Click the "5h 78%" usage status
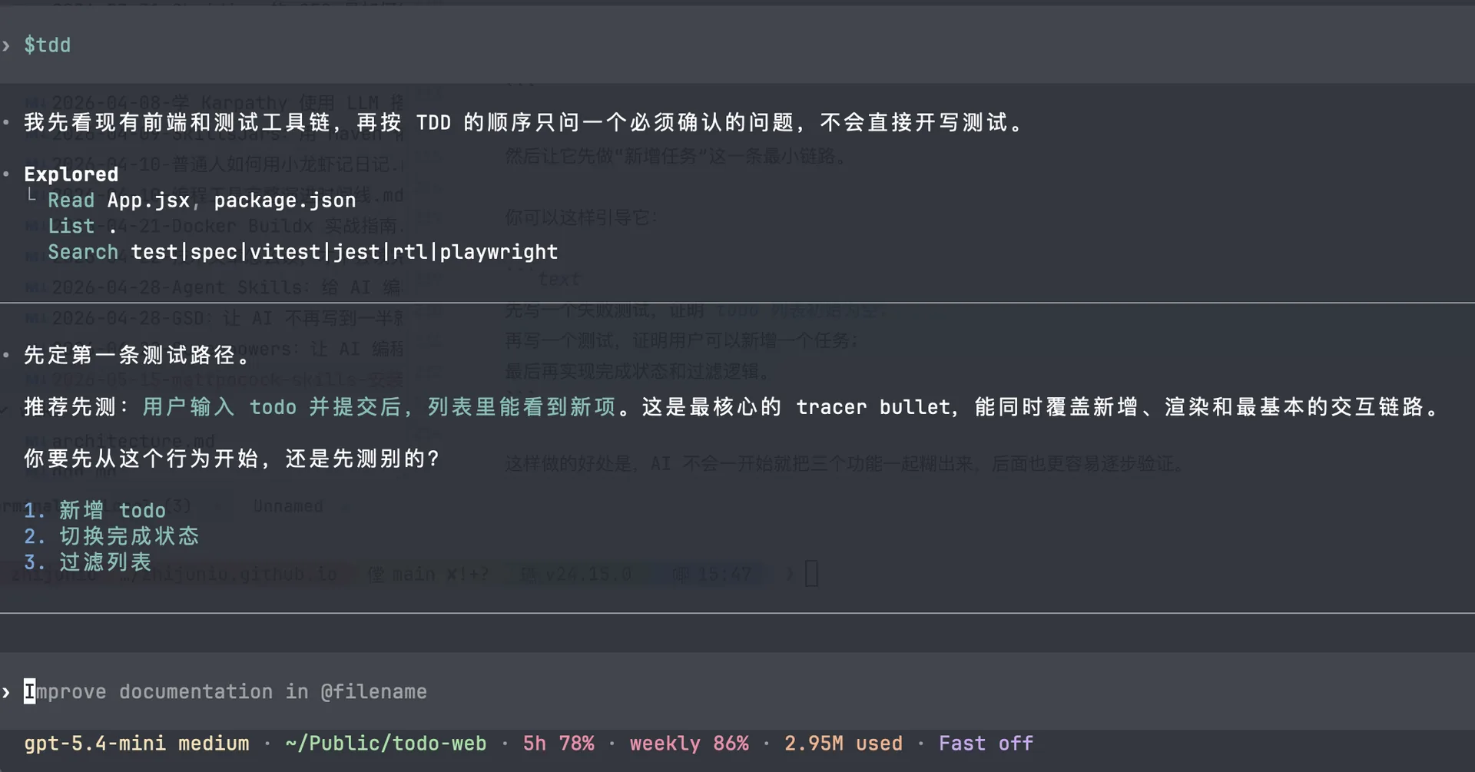 coord(559,744)
